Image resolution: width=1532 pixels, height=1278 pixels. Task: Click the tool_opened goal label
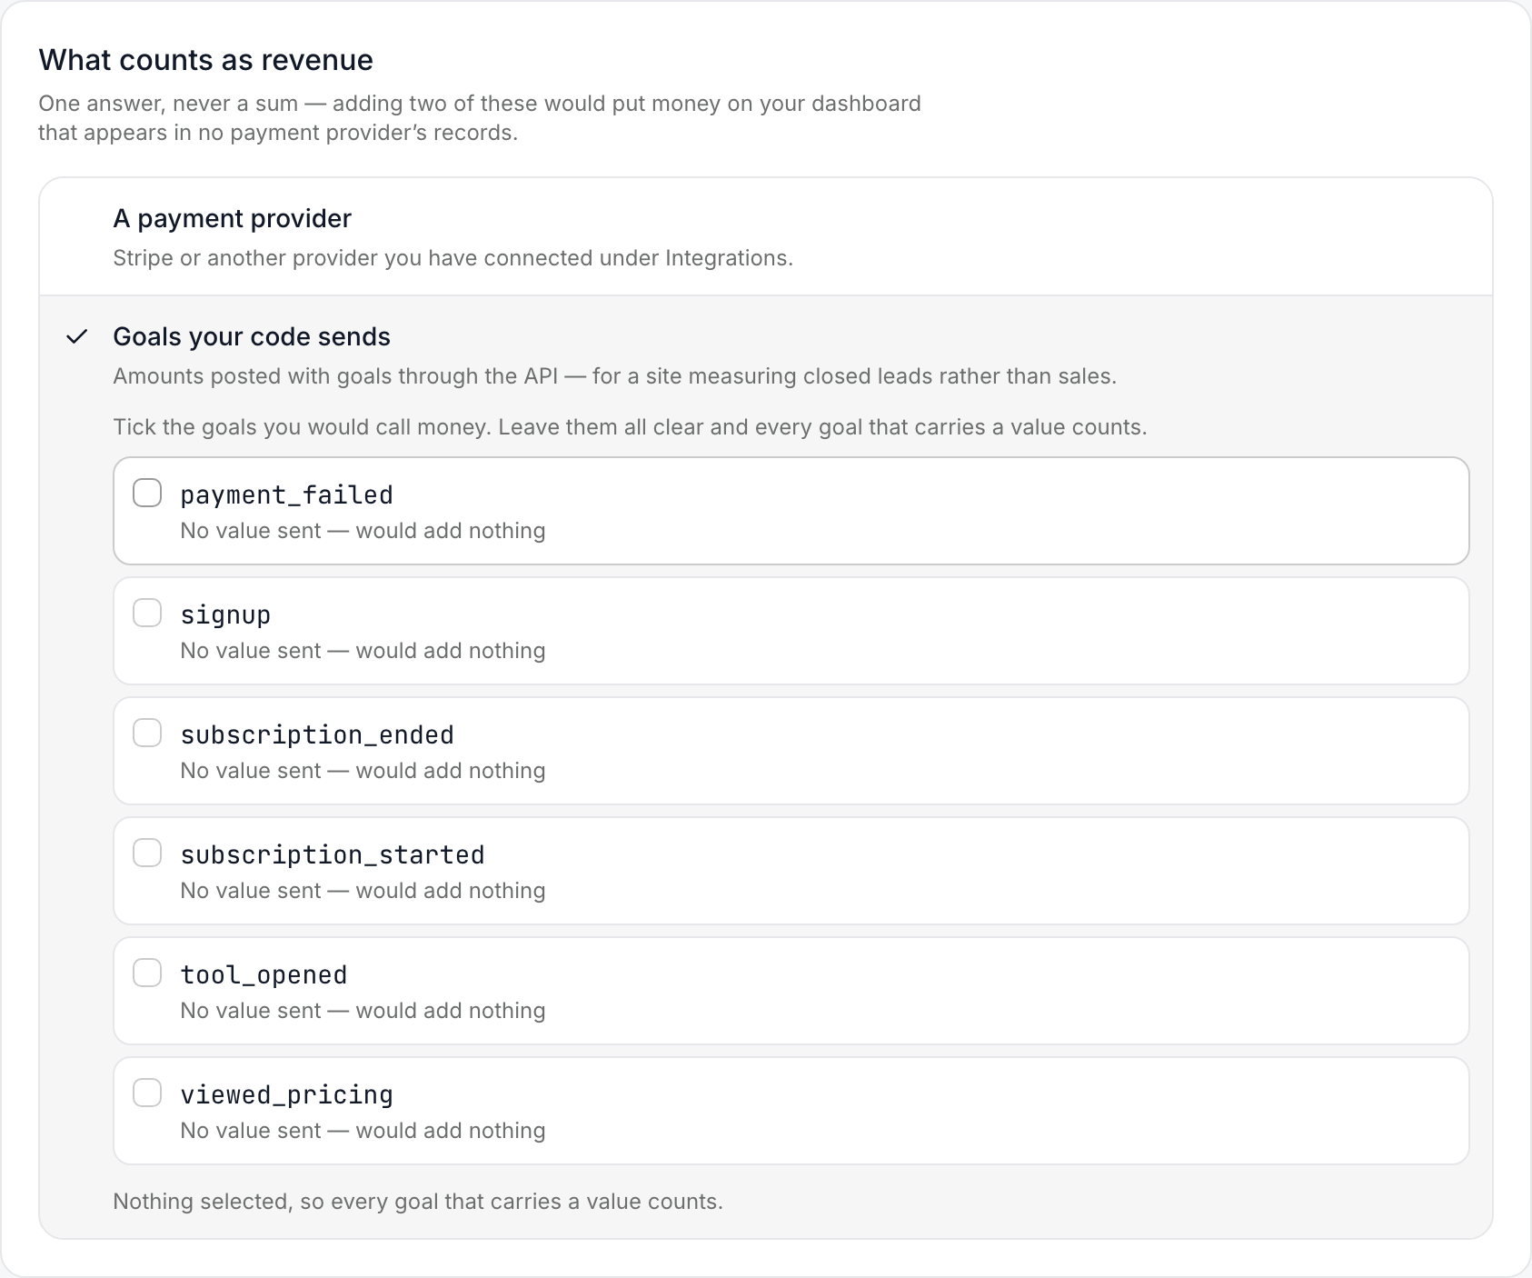[264, 974]
